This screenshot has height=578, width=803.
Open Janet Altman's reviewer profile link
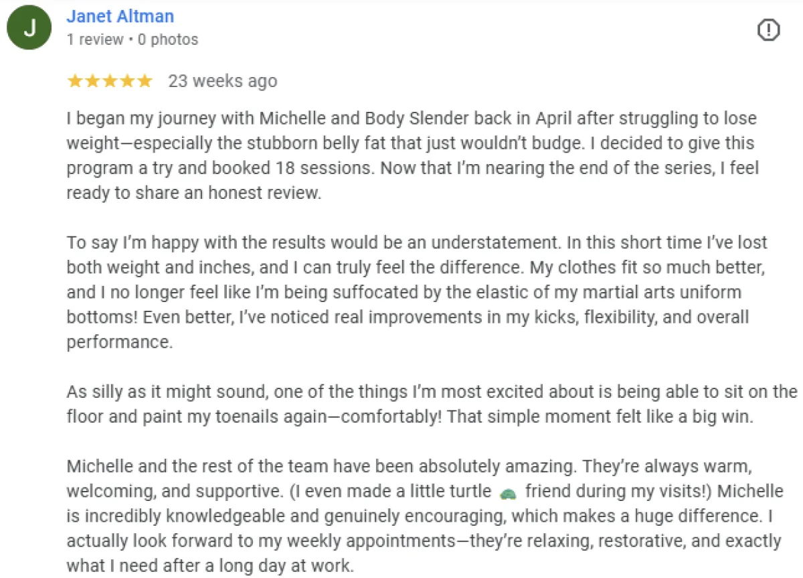[120, 16]
